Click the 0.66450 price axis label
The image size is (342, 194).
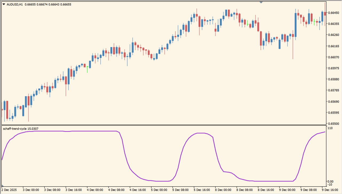pyautogui.click(x=333, y=13)
